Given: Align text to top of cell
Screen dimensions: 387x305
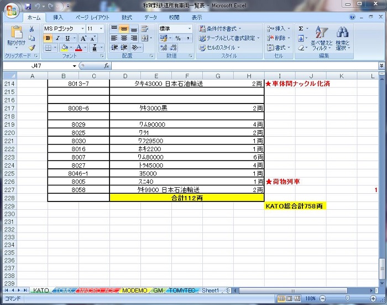Looking at the screenshot, I should (114, 29).
